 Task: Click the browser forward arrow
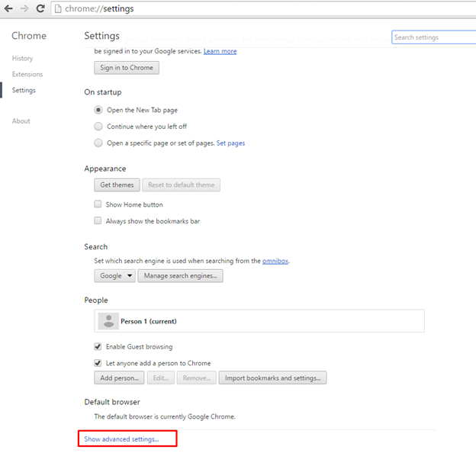(x=25, y=9)
